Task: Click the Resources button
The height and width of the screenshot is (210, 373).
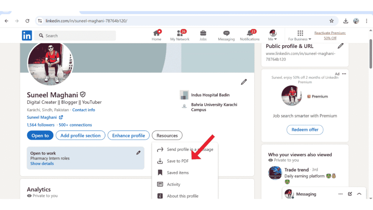Action: tap(167, 136)
